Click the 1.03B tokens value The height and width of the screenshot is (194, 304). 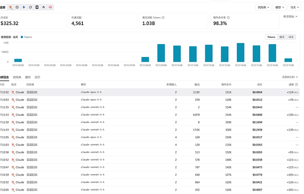pos(148,23)
